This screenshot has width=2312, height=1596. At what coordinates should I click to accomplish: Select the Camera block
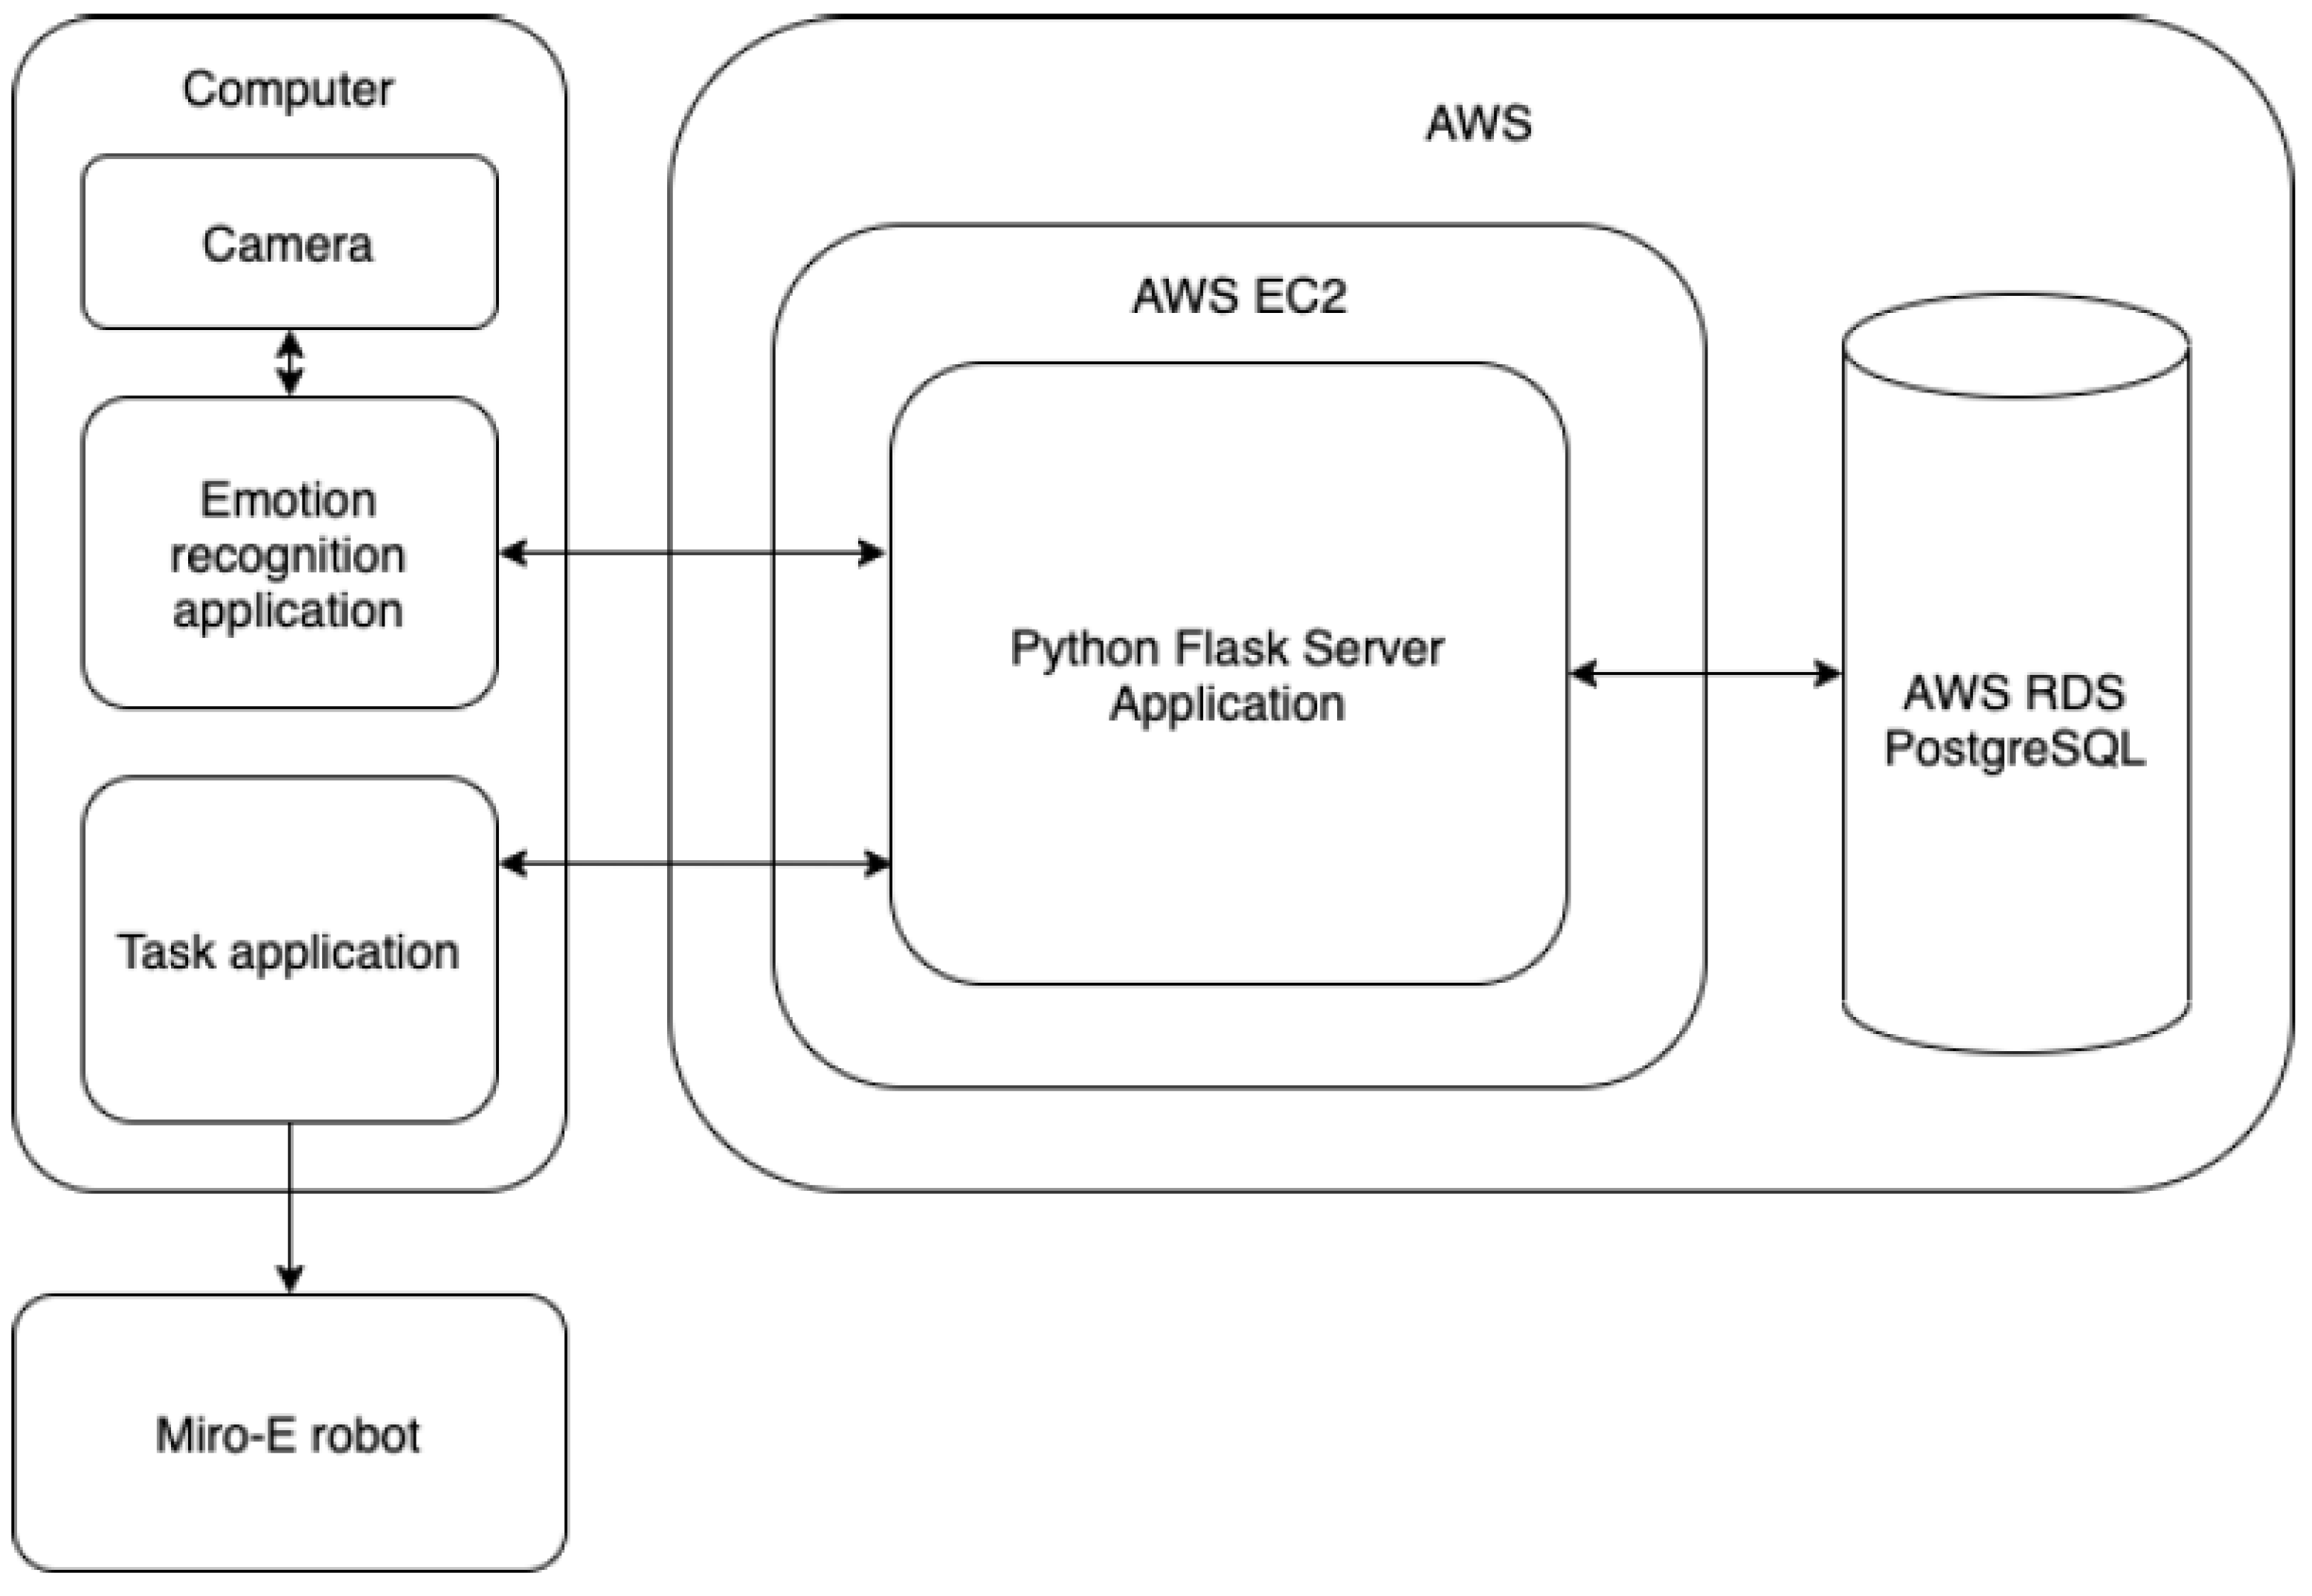(x=289, y=242)
